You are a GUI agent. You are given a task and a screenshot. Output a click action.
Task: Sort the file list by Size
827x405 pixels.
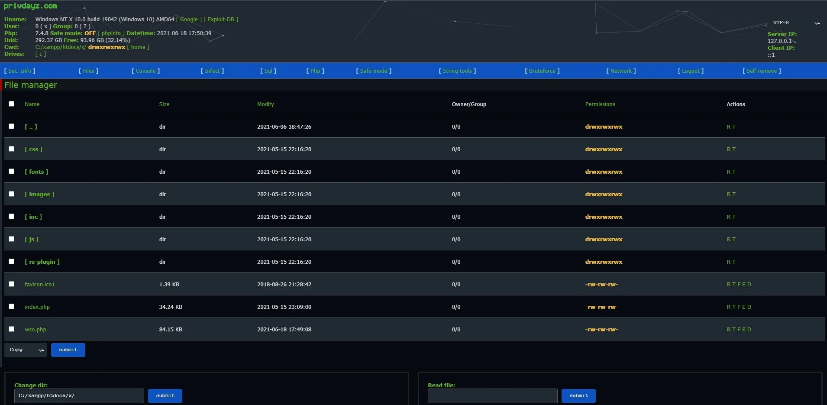coord(164,104)
